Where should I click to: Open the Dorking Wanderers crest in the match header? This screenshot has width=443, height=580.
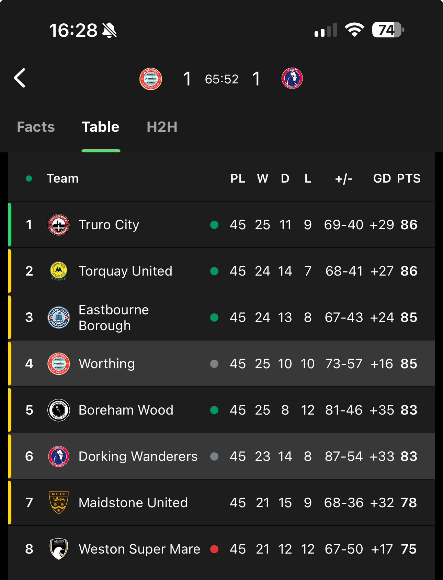[x=292, y=78]
